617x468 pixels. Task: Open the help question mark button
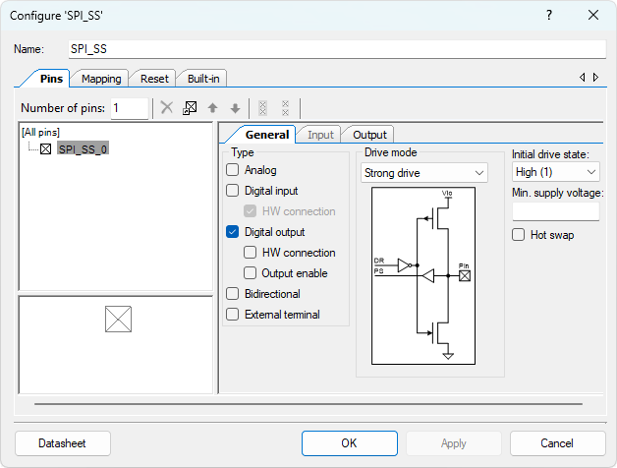(x=547, y=15)
